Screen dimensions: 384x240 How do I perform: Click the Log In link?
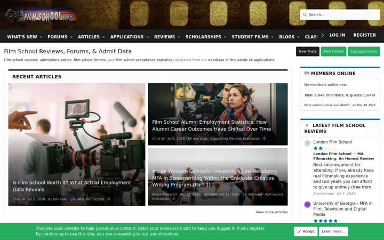coord(337,35)
